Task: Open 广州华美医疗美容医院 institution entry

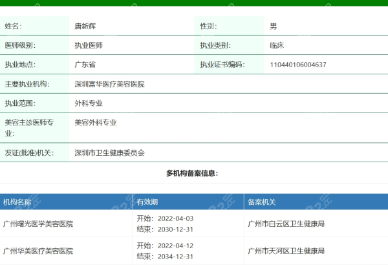Action: 38,250
